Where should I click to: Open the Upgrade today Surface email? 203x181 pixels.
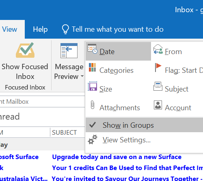point(117,157)
